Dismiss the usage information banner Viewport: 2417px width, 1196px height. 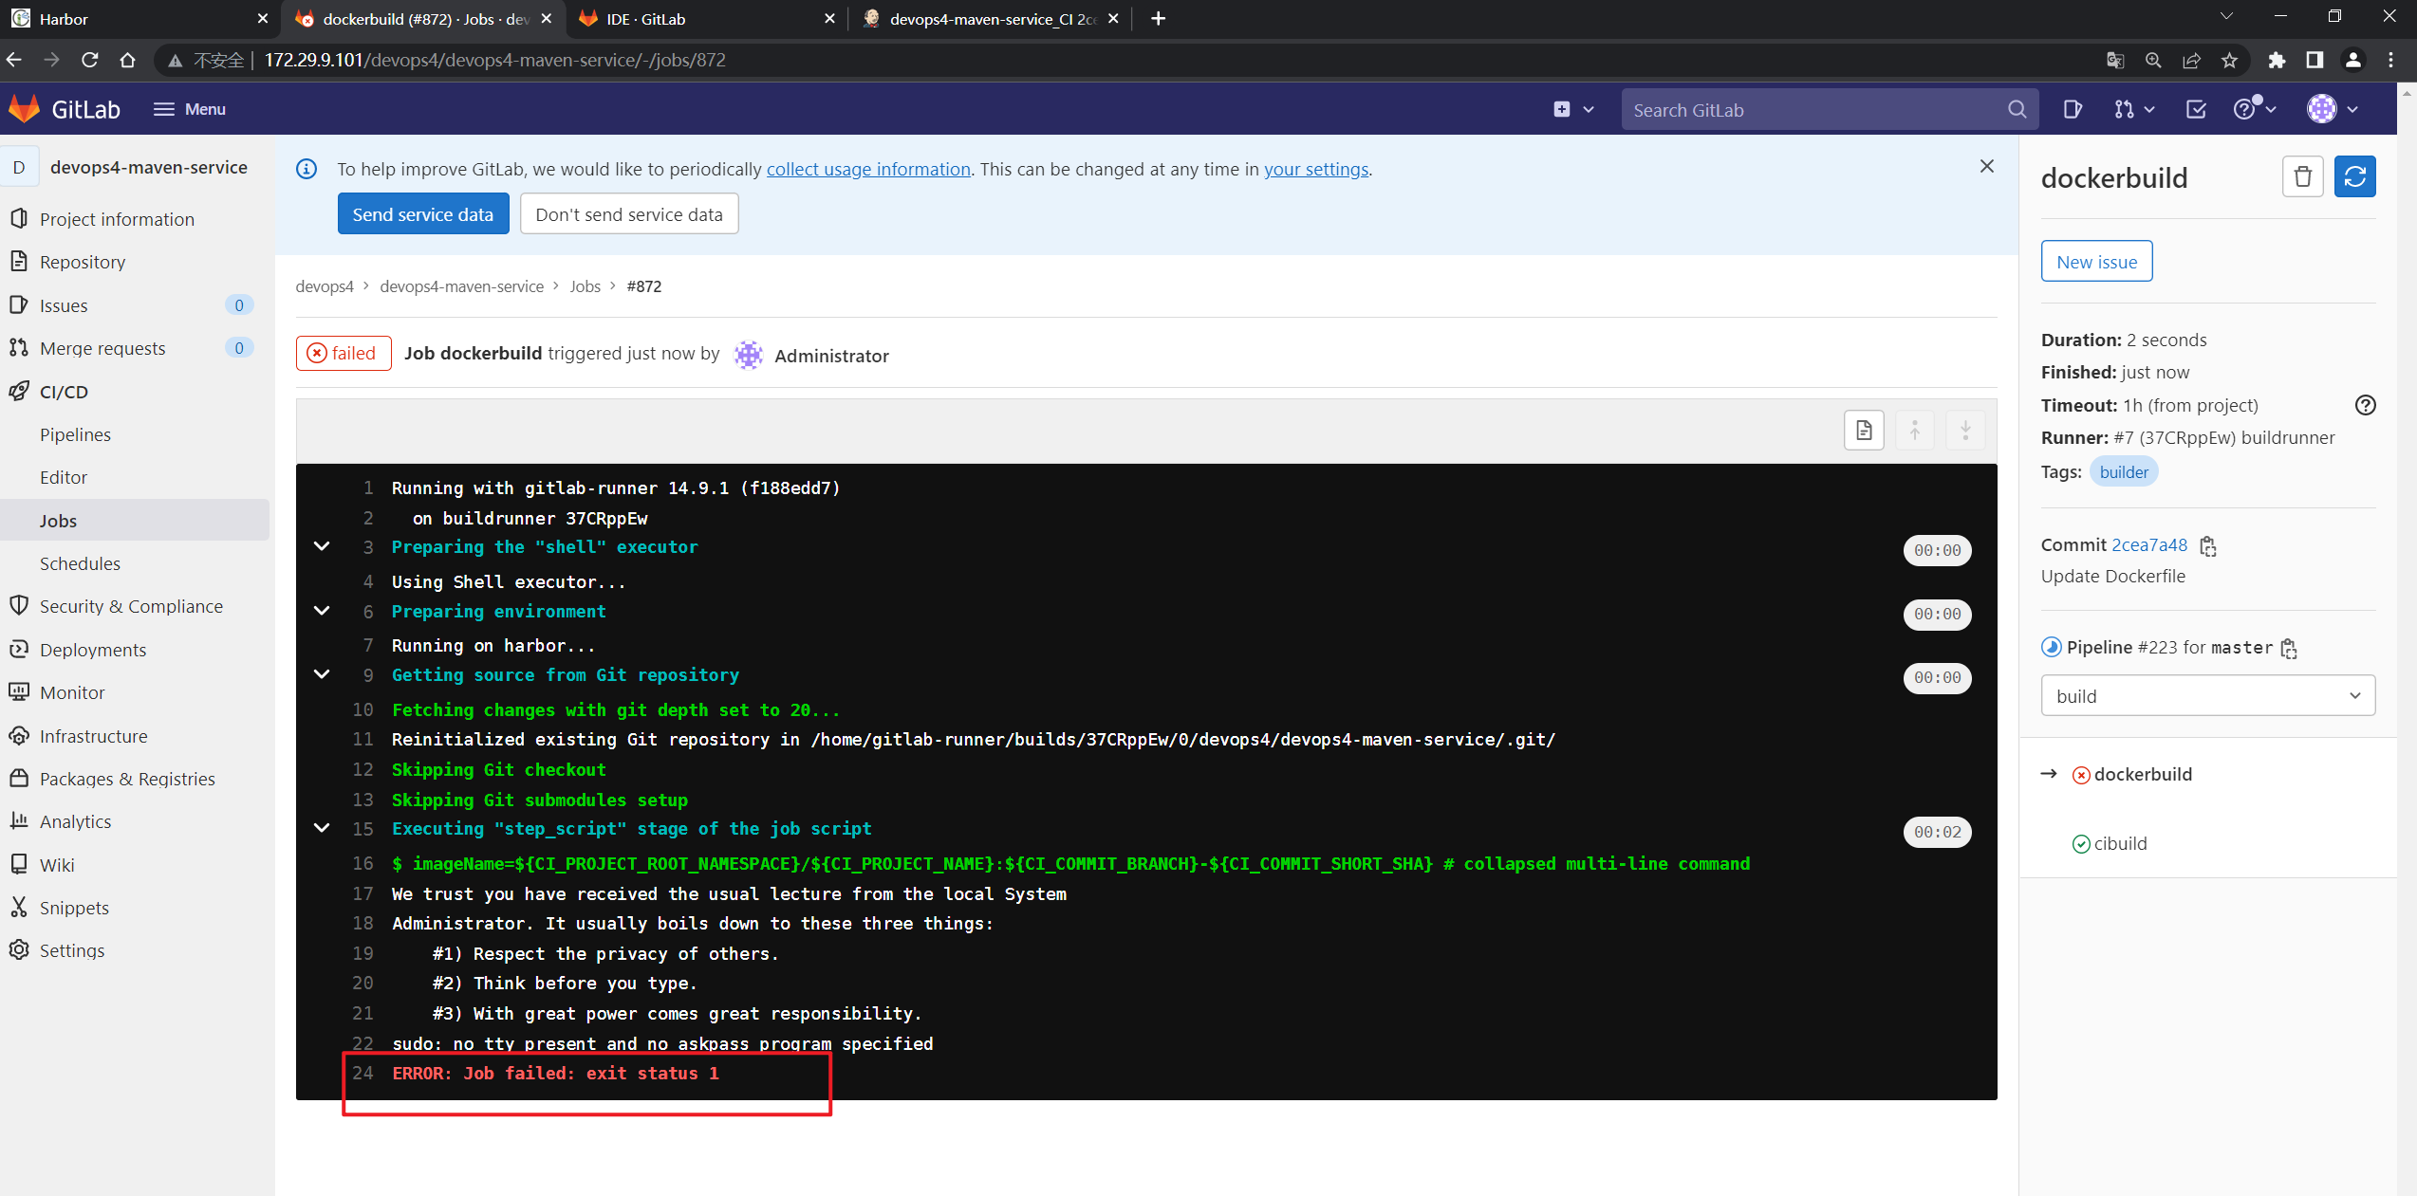click(x=1986, y=166)
